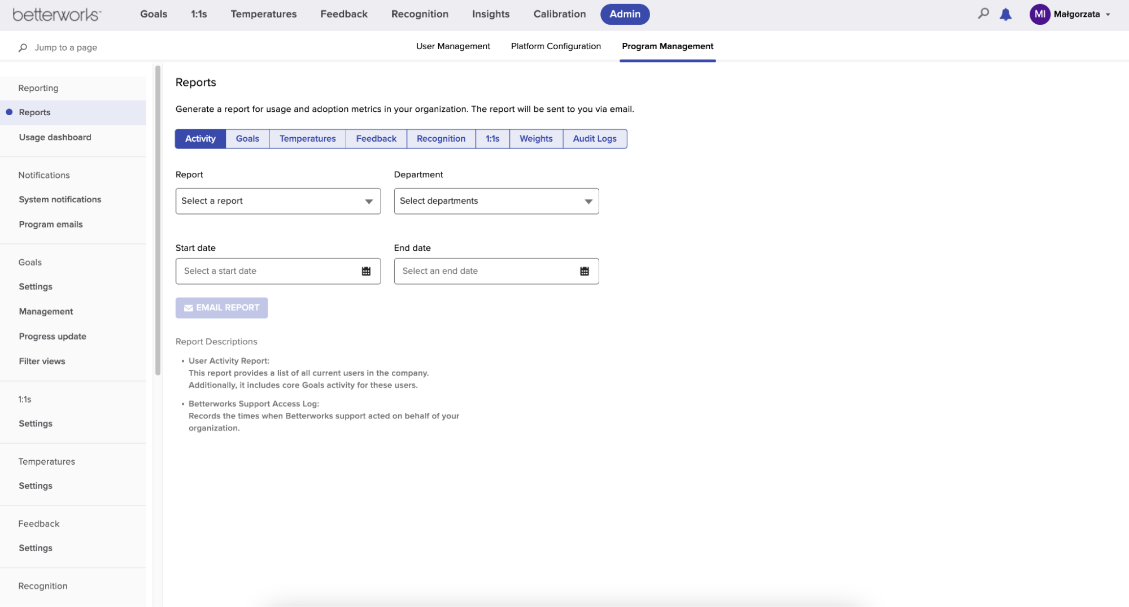The height and width of the screenshot is (607, 1129).
Task: Click the end date input field
Action: tap(496, 271)
